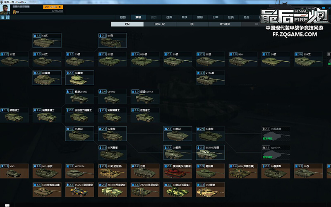Open the US+UK nation tab
This screenshot has width=331, height=207.
coord(160,24)
